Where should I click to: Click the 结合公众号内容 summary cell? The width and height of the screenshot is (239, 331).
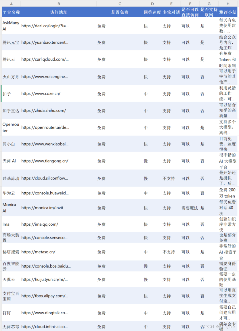(x=227, y=42)
